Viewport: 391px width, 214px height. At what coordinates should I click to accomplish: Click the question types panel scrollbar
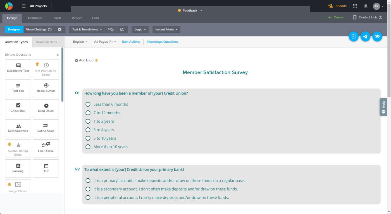[x=63, y=75]
